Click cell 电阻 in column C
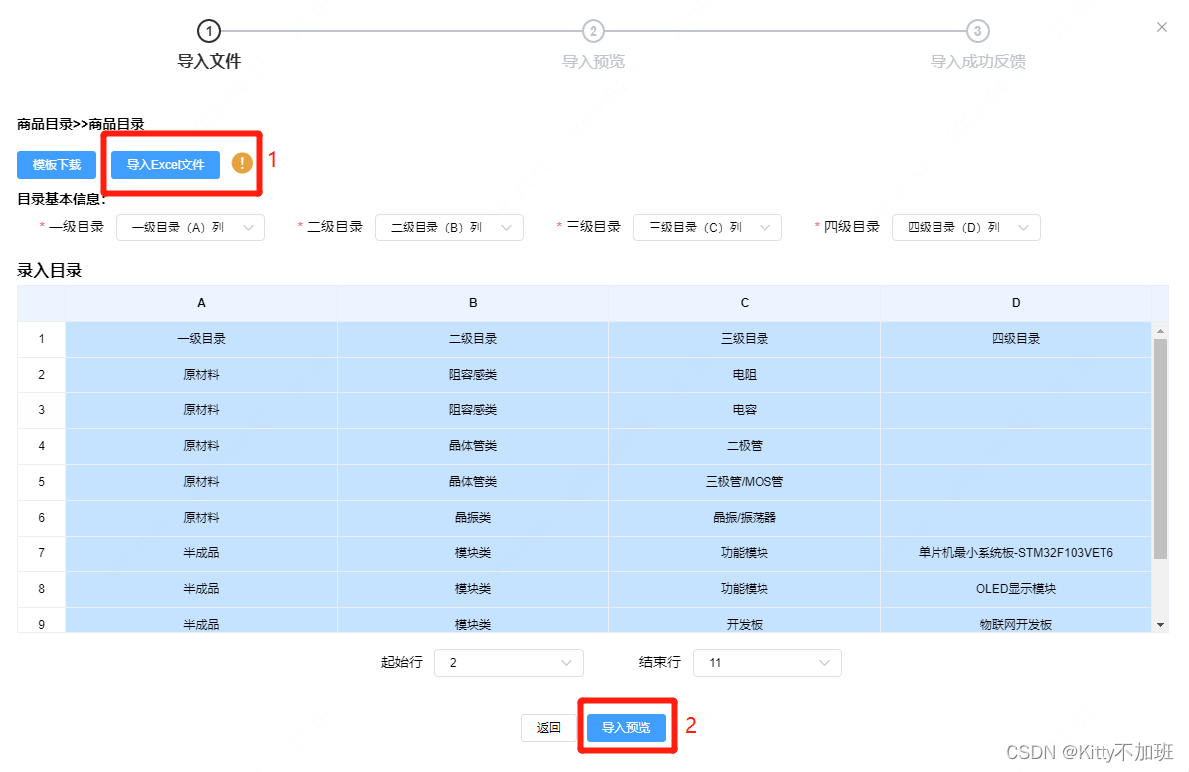This screenshot has width=1189, height=772. pos(744,375)
